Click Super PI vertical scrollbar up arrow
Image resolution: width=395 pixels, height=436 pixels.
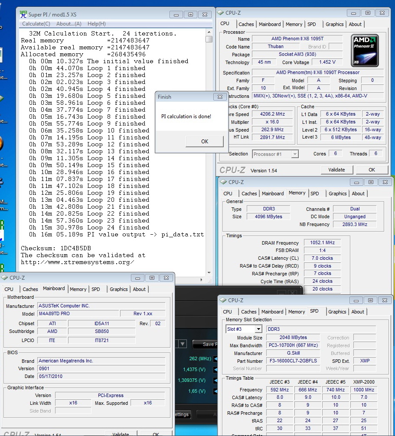pyautogui.click(x=209, y=32)
